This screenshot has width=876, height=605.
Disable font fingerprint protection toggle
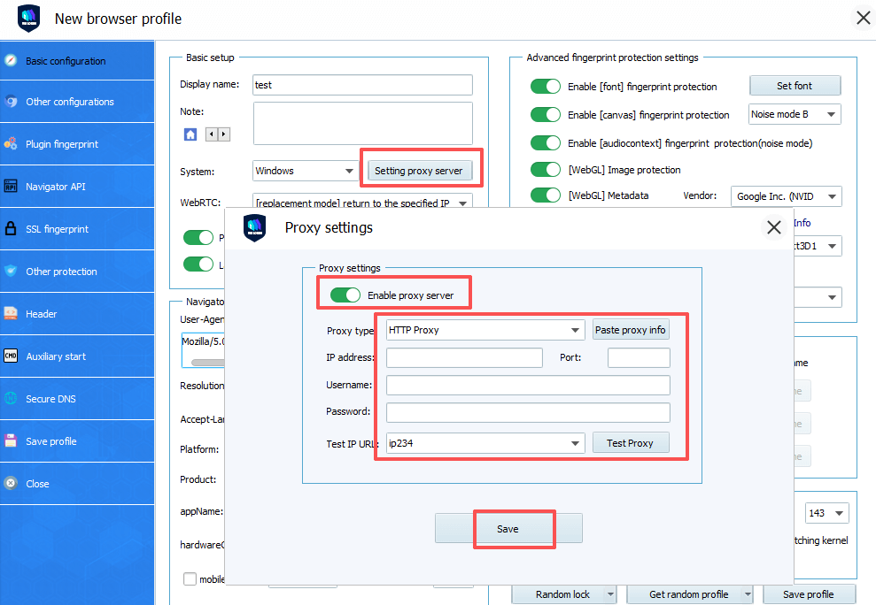[546, 87]
